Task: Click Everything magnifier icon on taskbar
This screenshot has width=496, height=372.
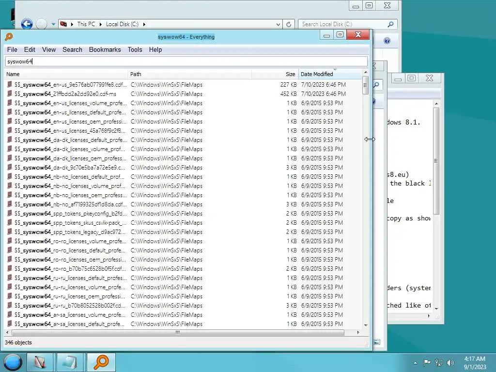Action: point(101,362)
